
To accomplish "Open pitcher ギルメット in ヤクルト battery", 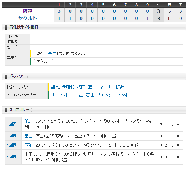I will click(x=106, y=95).
